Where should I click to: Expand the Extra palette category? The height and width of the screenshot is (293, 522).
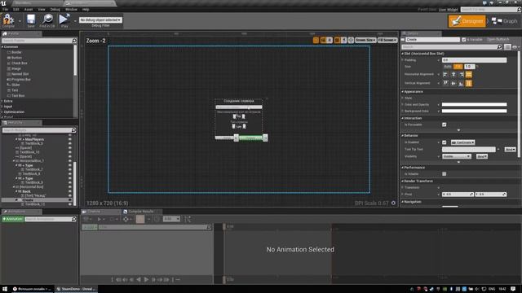2,101
